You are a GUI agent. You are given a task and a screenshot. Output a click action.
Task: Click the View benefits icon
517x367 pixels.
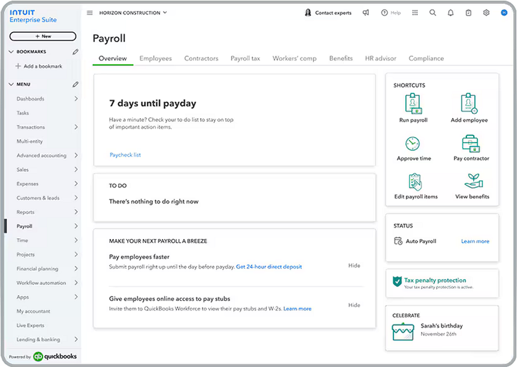tap(472, 182)
